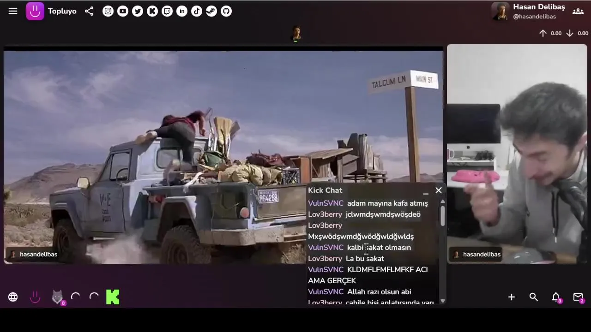
Task: Click message 'kalbi sakat olmasın'
Action: (x=379, y=248)
